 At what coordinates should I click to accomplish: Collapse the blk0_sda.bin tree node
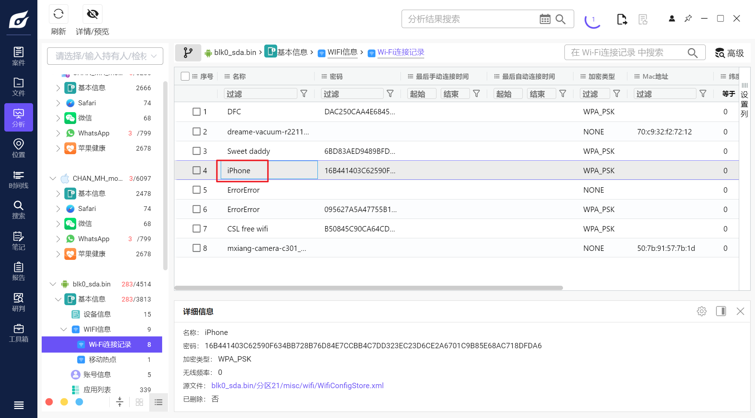(x=53, y=284)
